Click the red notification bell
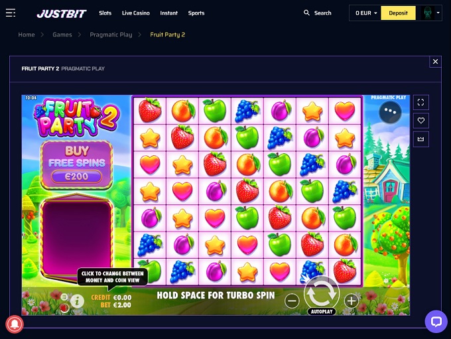Image resolution: width=451 pixels, height=339 pixels. tap(15, 324)
